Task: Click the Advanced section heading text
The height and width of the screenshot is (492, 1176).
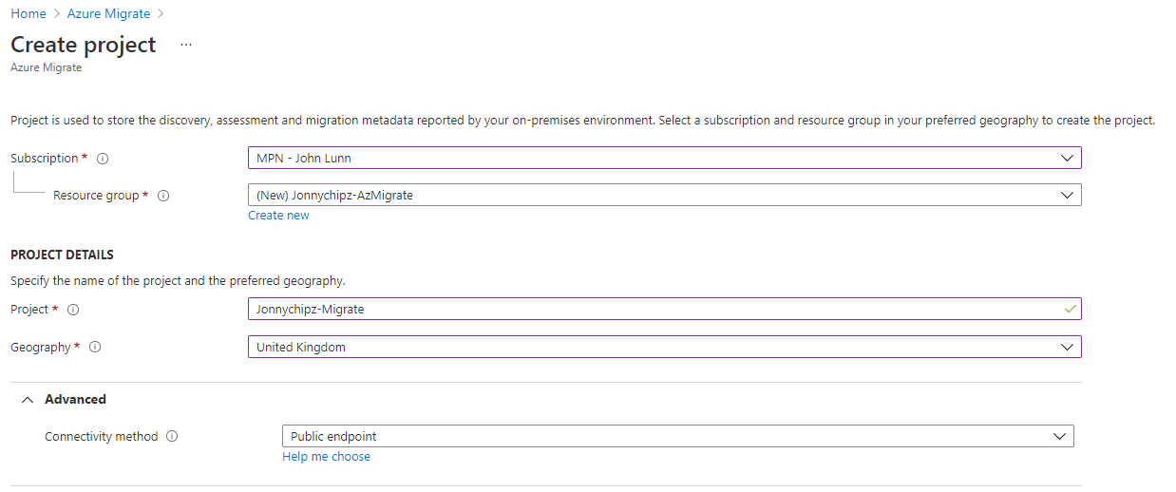Action: [x=75, y=400]
